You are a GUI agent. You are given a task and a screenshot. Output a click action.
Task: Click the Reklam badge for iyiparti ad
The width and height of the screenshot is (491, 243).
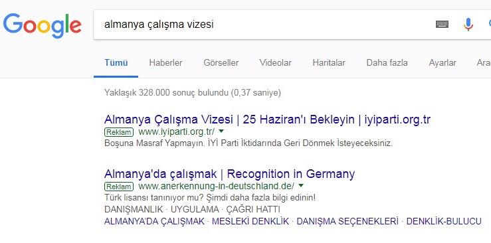click(x=119, y=132)
